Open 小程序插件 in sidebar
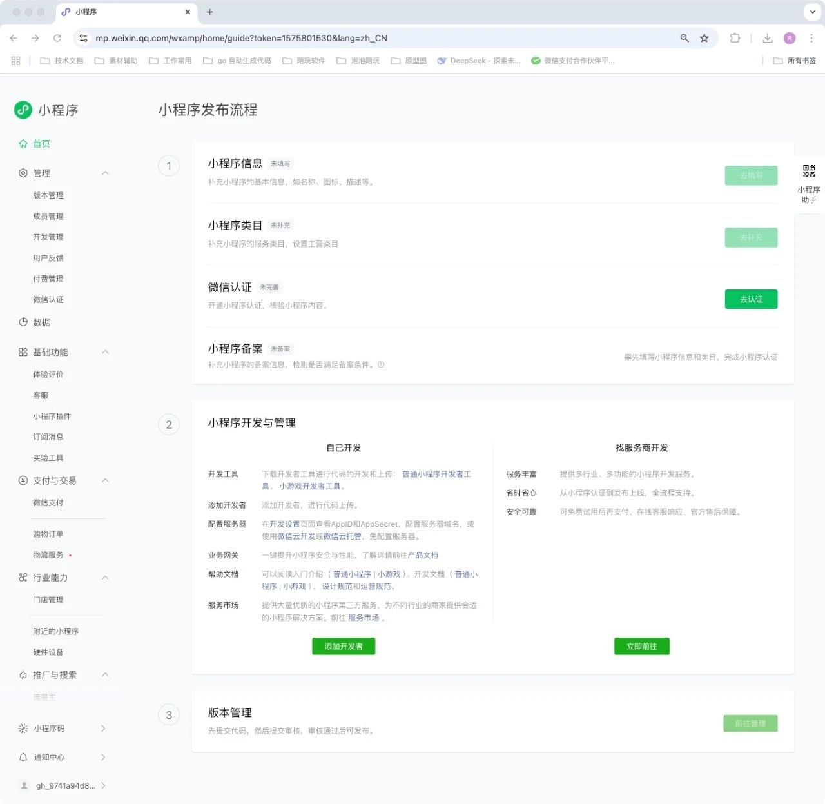Image resolution: width=825 pixels, height=804 pixels. [x=52, y=416]
